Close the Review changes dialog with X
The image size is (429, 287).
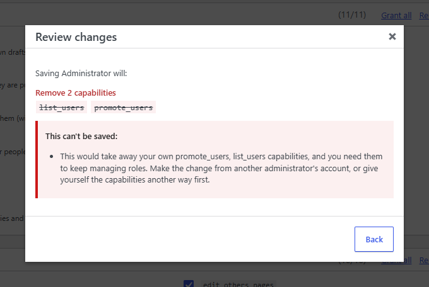pos(392,37)
